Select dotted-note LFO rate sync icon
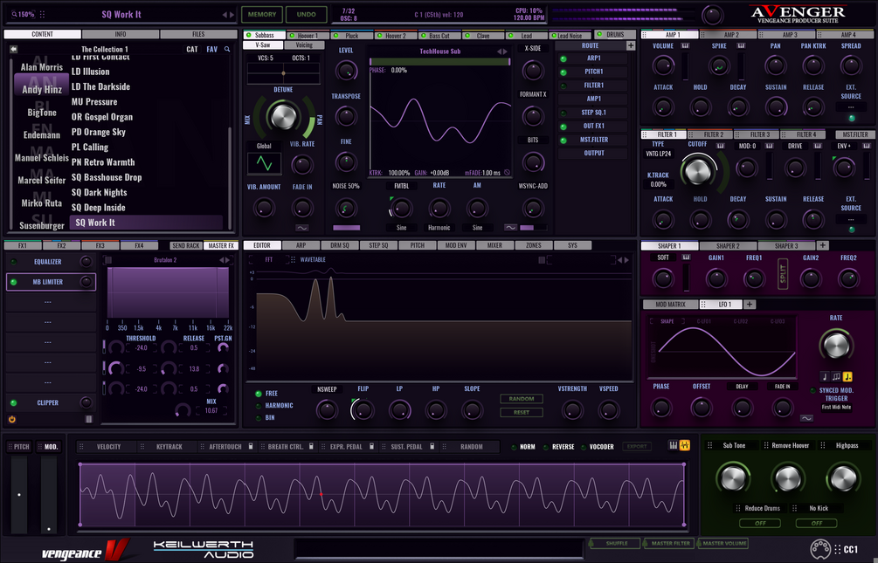The image size is (878, 563). click(847, 376)
